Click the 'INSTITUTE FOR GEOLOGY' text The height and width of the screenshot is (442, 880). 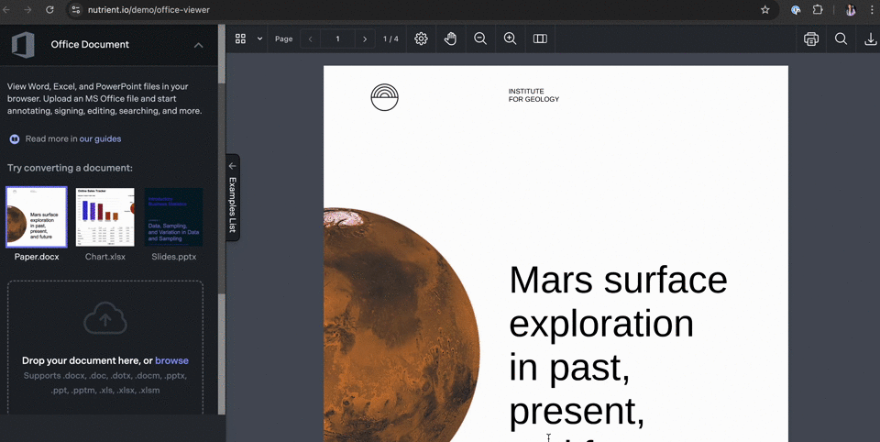click(x=533, y=95)
